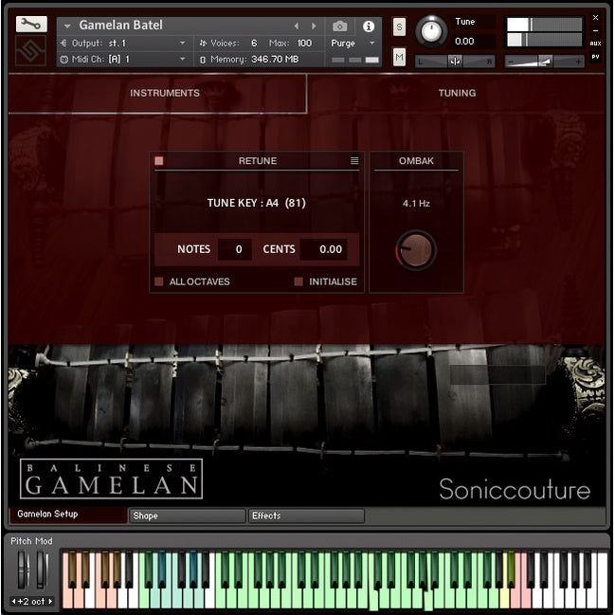Edit the Max voices value 100
Screen dimensions: 615x615
304,44
